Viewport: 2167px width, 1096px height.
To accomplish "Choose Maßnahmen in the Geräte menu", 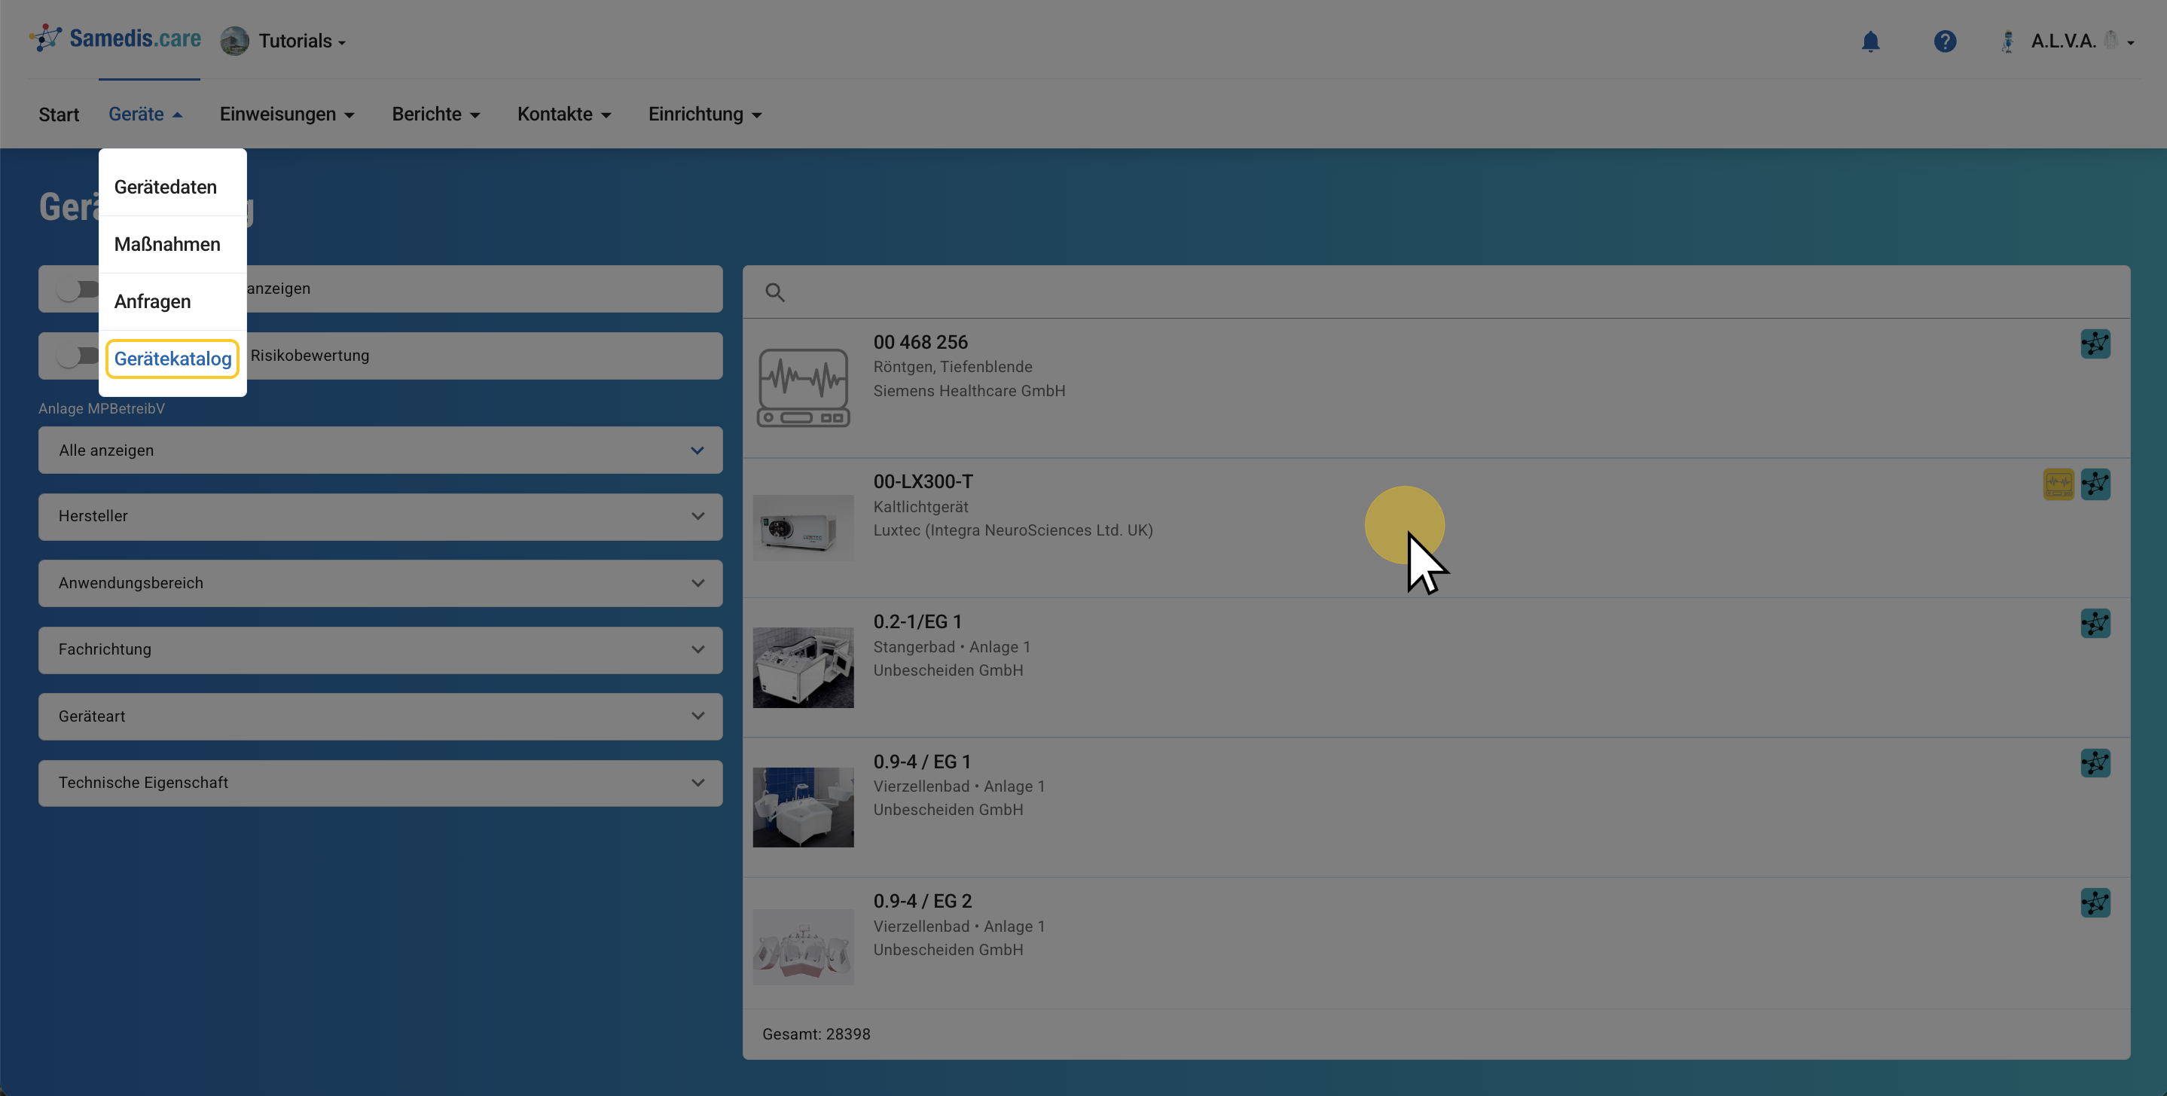I will pos(166,245).
